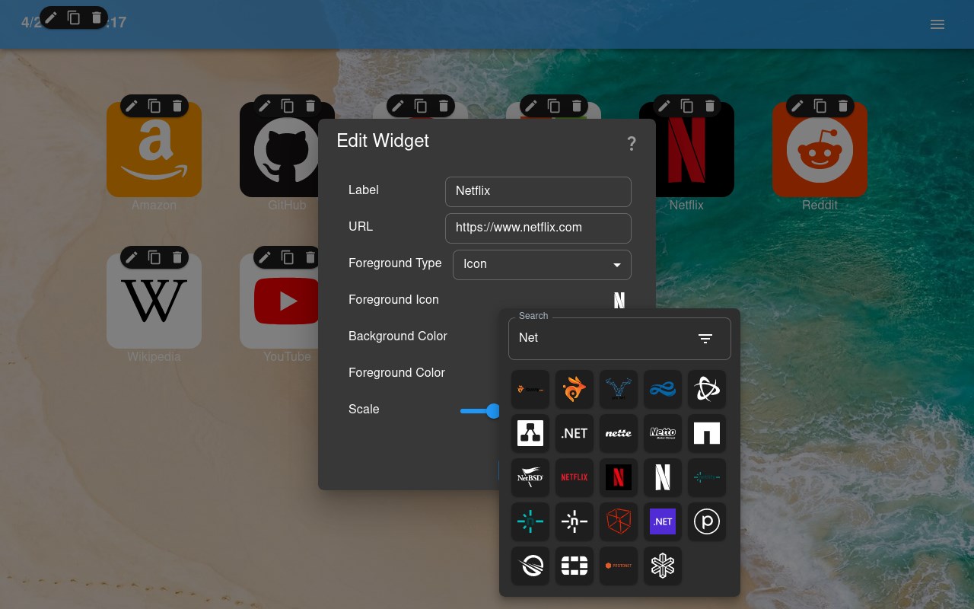Select the teal Netlify spark icon
Image resolution: width=974 pixels, height=609 pixels.
[x=530, y=521]
